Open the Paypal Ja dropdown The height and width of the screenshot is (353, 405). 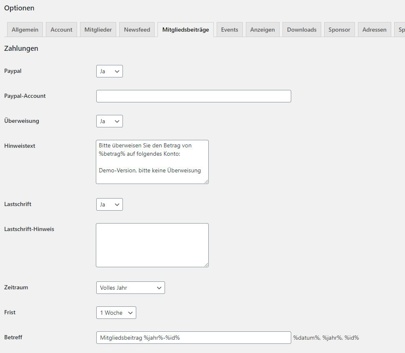click(110, 71)
